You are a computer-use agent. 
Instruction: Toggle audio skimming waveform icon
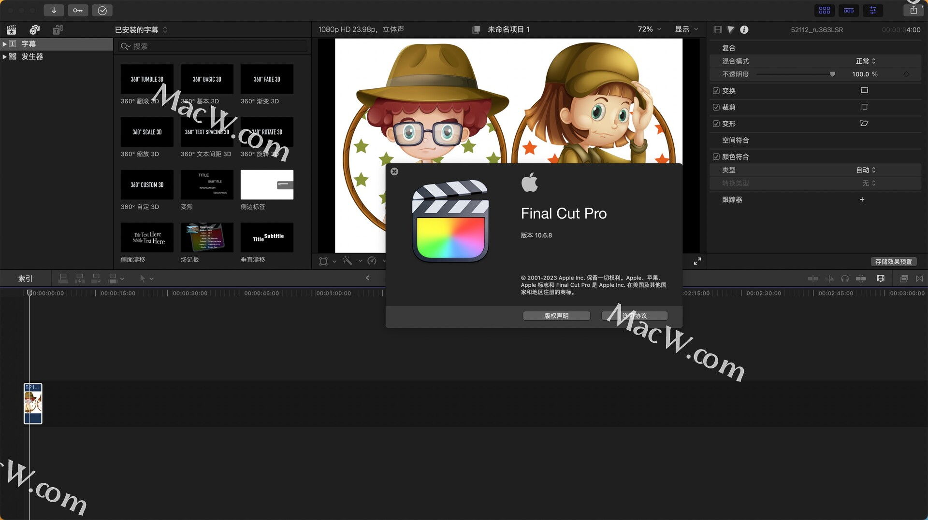coord(829,279)
